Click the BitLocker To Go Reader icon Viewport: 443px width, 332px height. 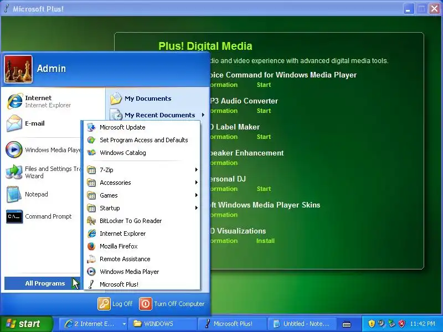[91, 221]
